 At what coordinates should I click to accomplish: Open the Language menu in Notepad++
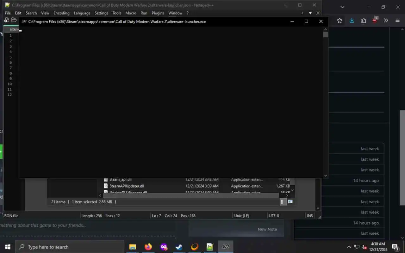click(x=82, y=13)
